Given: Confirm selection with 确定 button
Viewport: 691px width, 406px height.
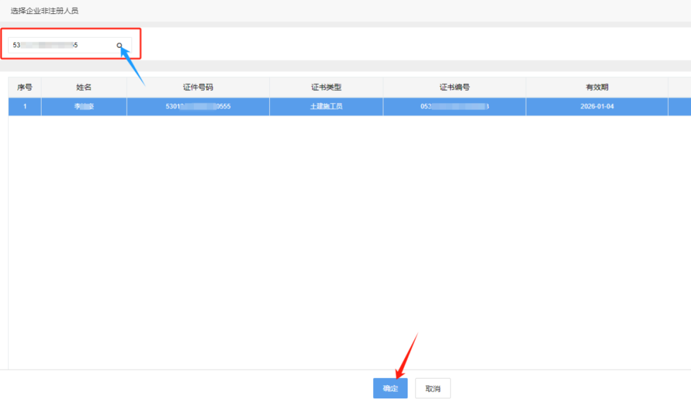Looking at the screenshot, I should [390, 388].
